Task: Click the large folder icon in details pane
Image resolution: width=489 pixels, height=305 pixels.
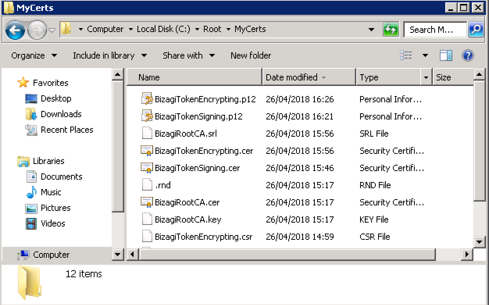Action: 29,282
